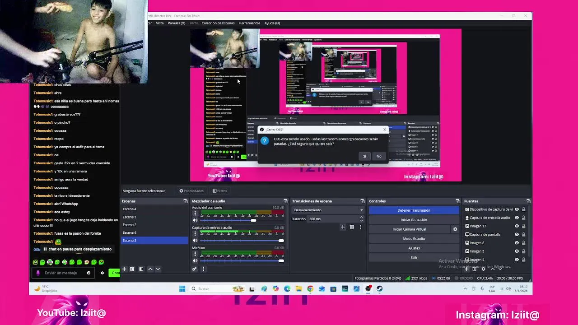This screenshot has width=578, height=325.
Task: Delete selected source in Fuentes
Action: pos(475,269)
